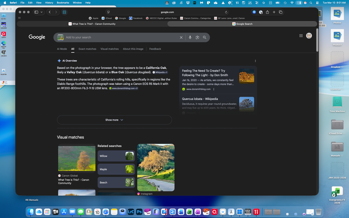Launch Photoshop from the Dock
Viewport: 349px width, 218px height.
(139, 212)
